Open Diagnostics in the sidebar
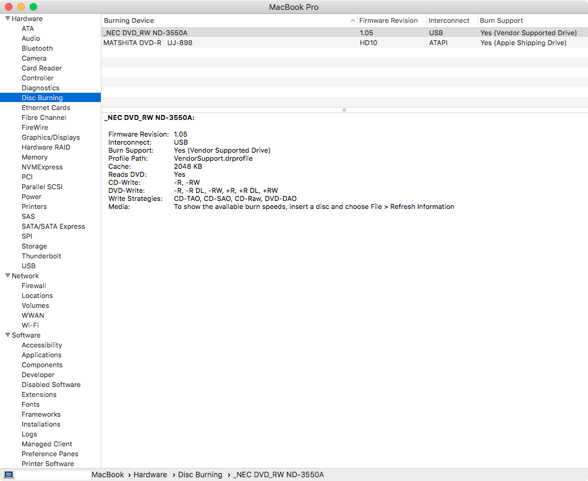Image resolution: width=588 pixels, height=481 pixels. pos(41,88)
